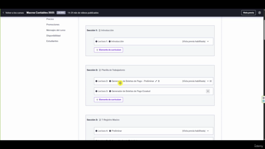
Task: Click Lectura 4 Vista previa habilitada label
Action: coord(194,131)
